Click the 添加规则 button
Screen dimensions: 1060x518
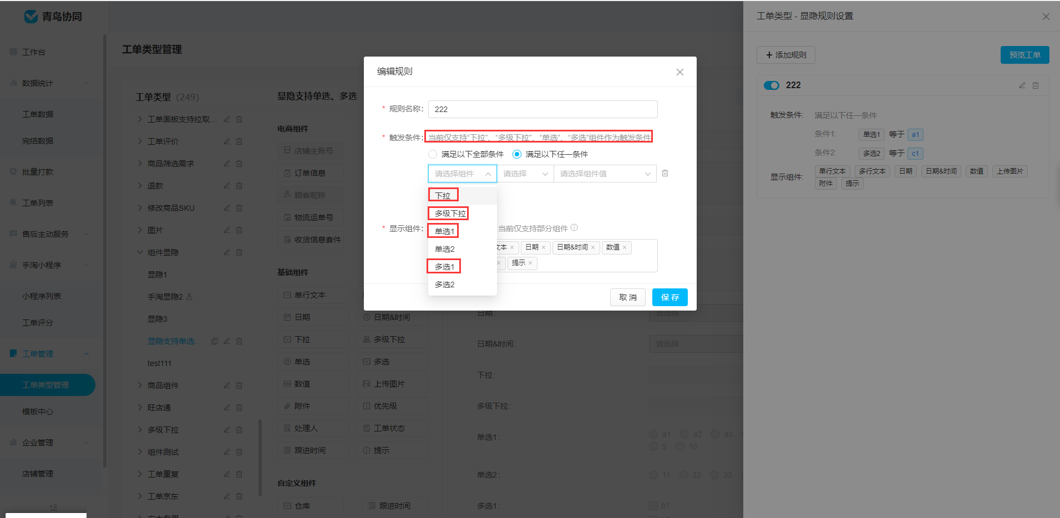click(786, 55)
